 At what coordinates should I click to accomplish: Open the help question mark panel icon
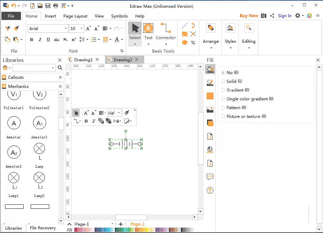210,190
